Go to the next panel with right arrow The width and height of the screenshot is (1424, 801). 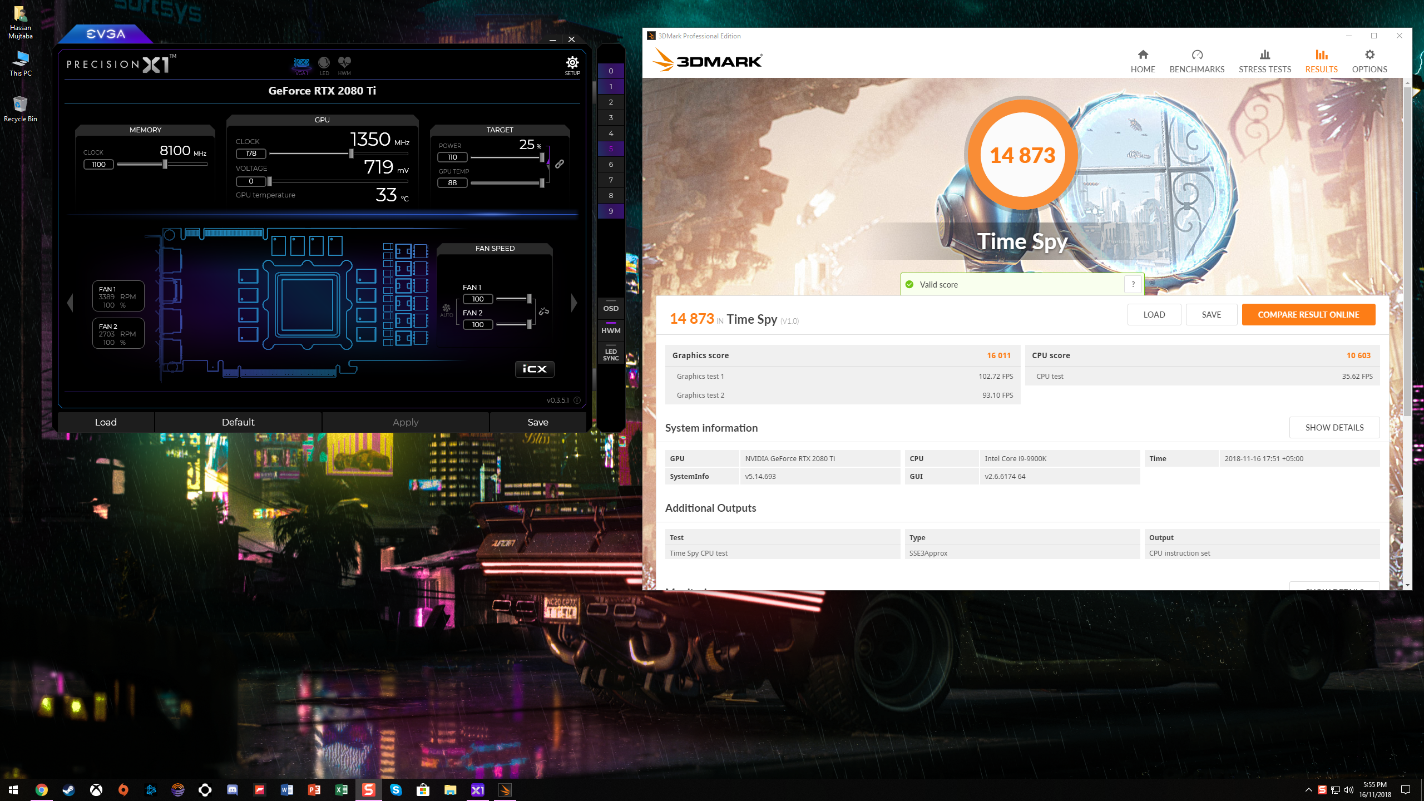(x=574, y=303)
